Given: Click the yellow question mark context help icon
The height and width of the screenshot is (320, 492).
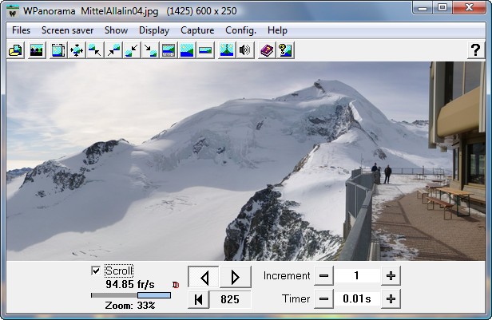Looking at the screenshot, I should (284, 50).
